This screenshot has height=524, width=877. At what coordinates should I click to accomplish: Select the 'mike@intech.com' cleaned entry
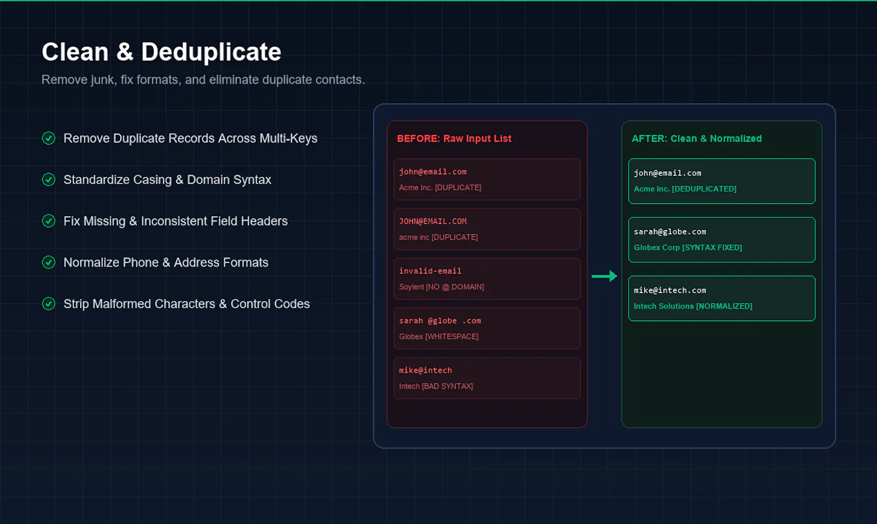click(x=670, y=290)
